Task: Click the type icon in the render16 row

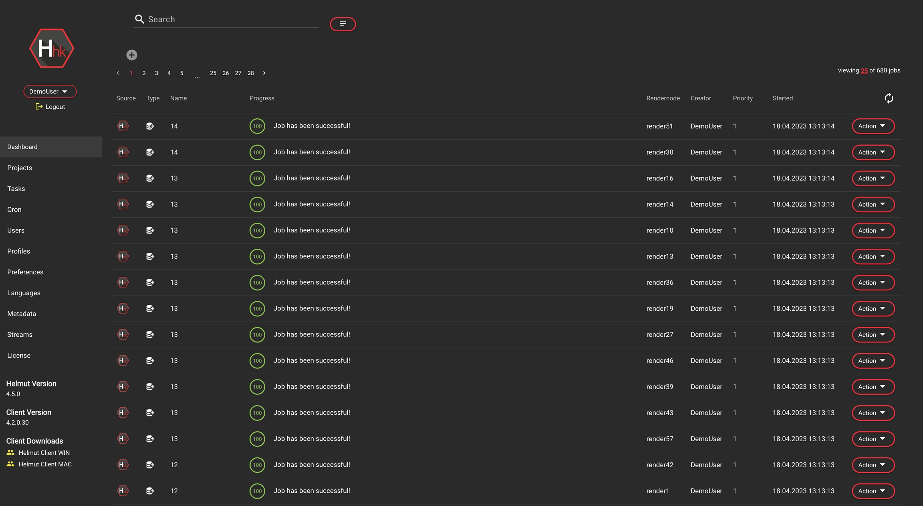Action: tap(150, 178)
